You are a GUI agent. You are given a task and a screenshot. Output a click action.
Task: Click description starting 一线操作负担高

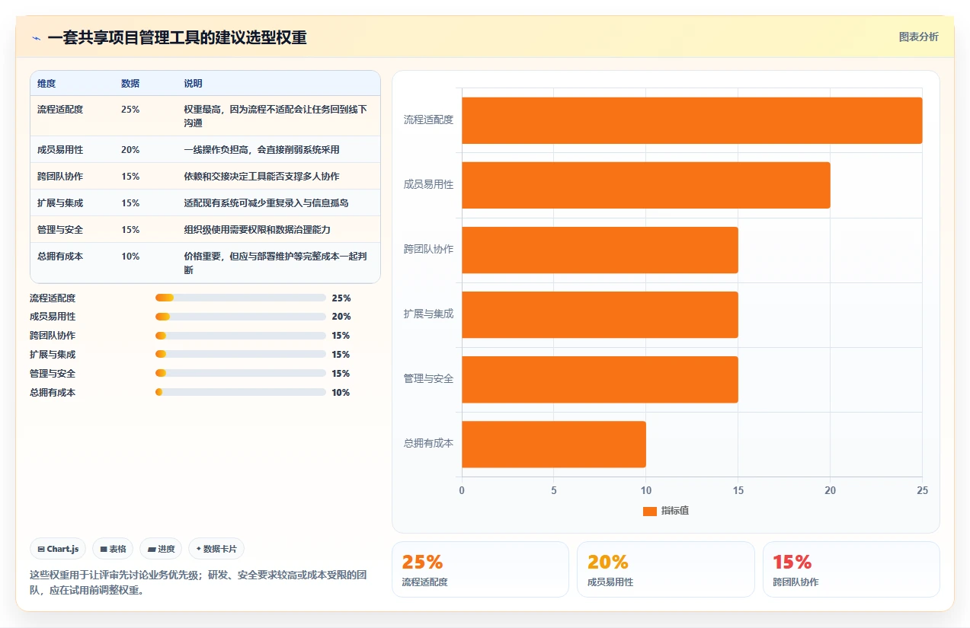(x=261, y=150)
